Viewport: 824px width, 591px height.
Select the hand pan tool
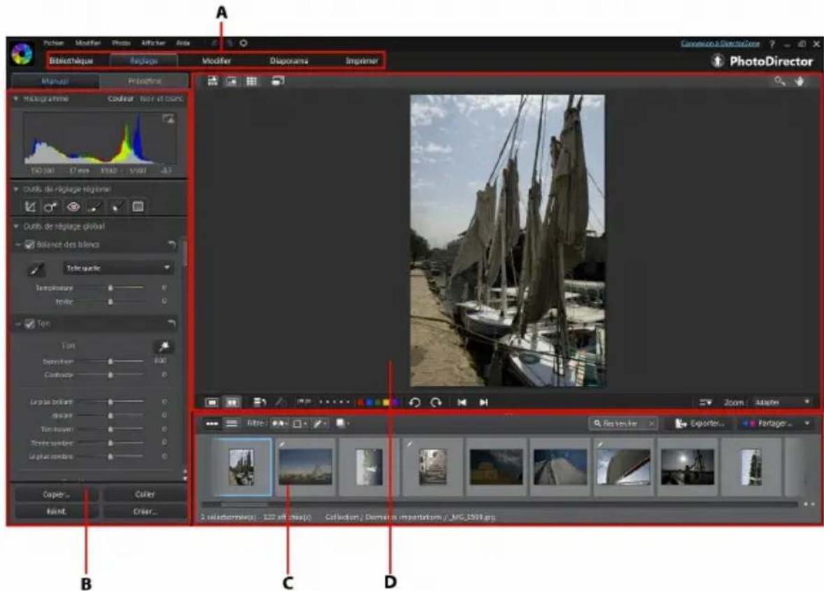[800, 81]
